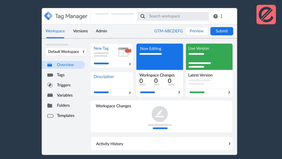
Task: Select Overview in the sidebar
Action: [64, 65]
